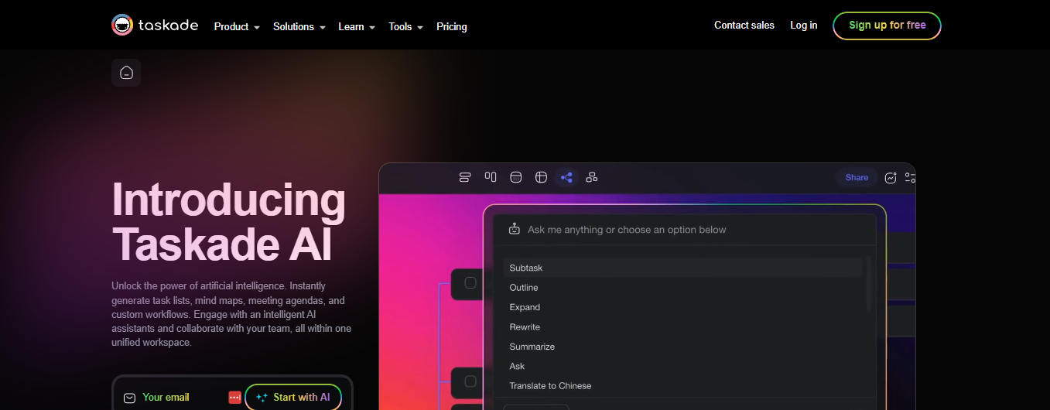
Task: Go to the Pricing page
Action: pos(452,26)
